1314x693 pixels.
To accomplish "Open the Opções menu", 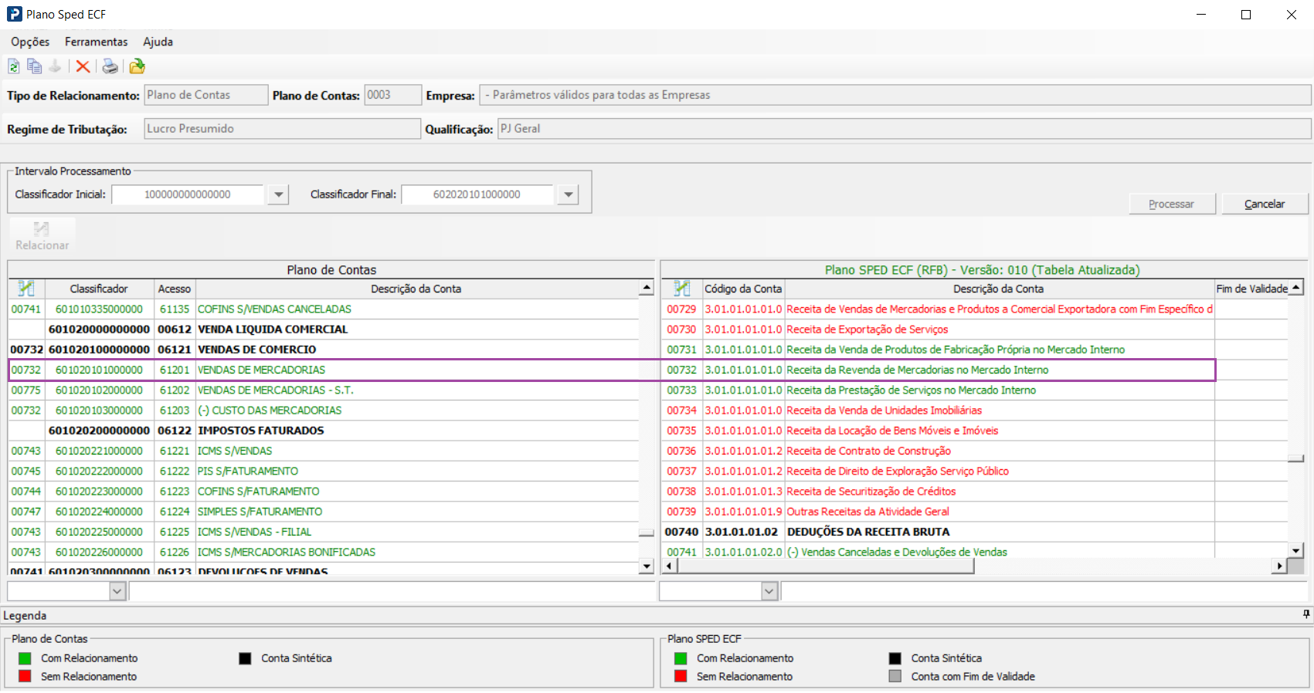I will tap(30, 42).
